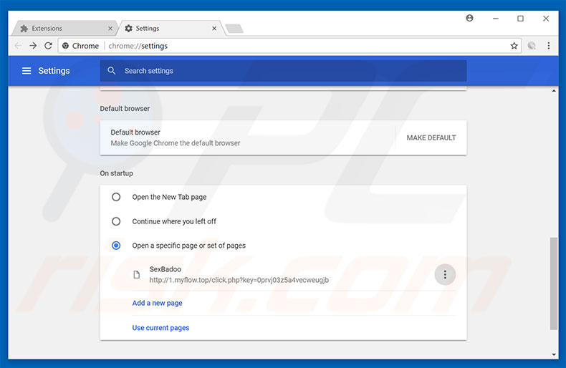Viewport: 566px width, 368px height.
Task: Focus the Search settings field
Action: click(x=283, y=71)
